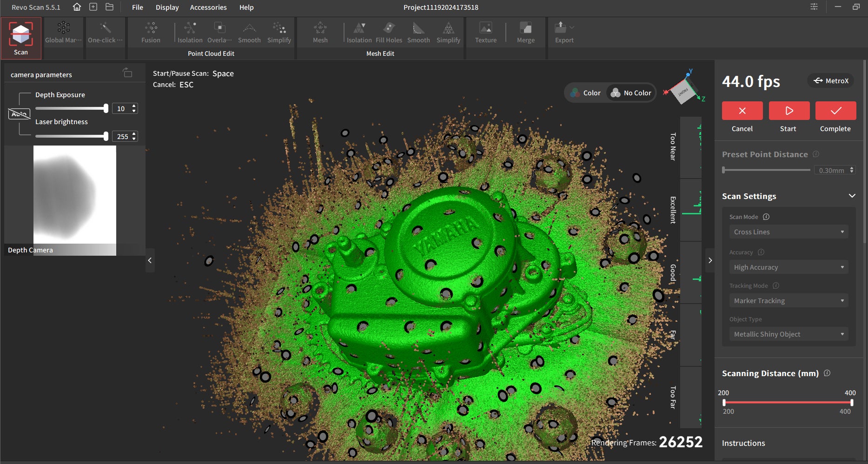
Task: Select the Fusion tool icon
Action: click(x=151, y=32)
